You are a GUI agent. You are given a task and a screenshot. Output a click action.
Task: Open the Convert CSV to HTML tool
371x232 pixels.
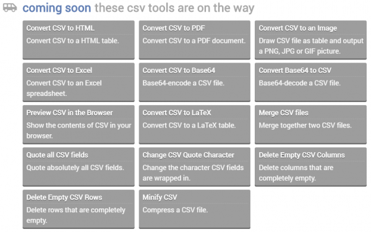tap(79, 40)
